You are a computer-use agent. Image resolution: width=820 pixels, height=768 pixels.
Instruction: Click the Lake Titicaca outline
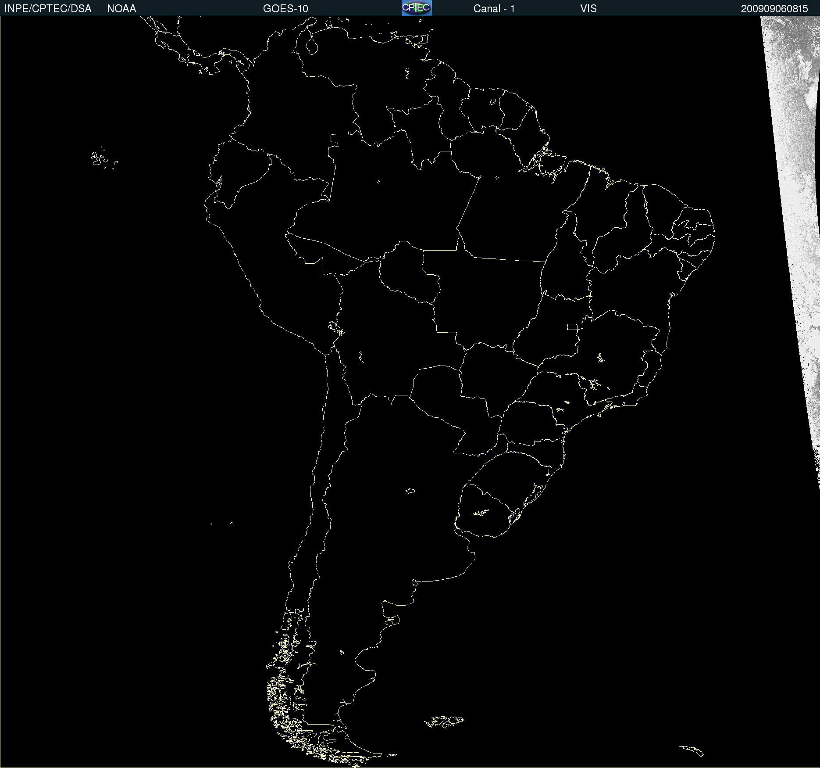(x=336, y=327)
